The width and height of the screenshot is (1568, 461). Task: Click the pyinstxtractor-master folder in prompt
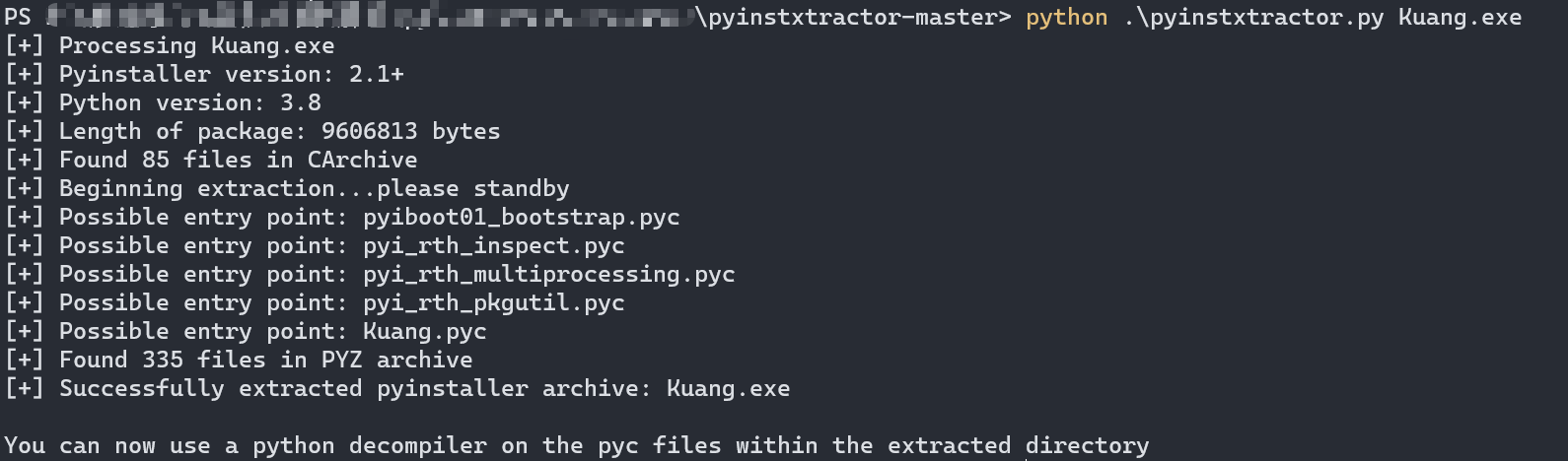(853, 18)
